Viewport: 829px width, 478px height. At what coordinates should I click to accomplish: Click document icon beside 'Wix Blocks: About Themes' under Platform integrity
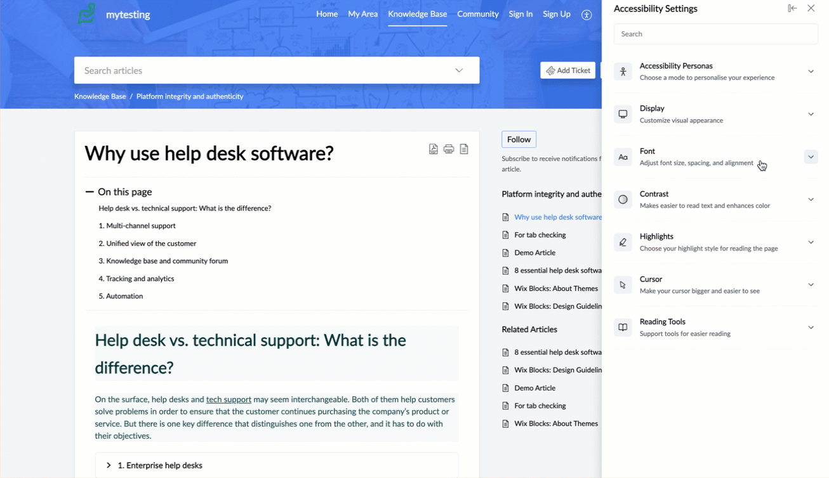(506, 288)
